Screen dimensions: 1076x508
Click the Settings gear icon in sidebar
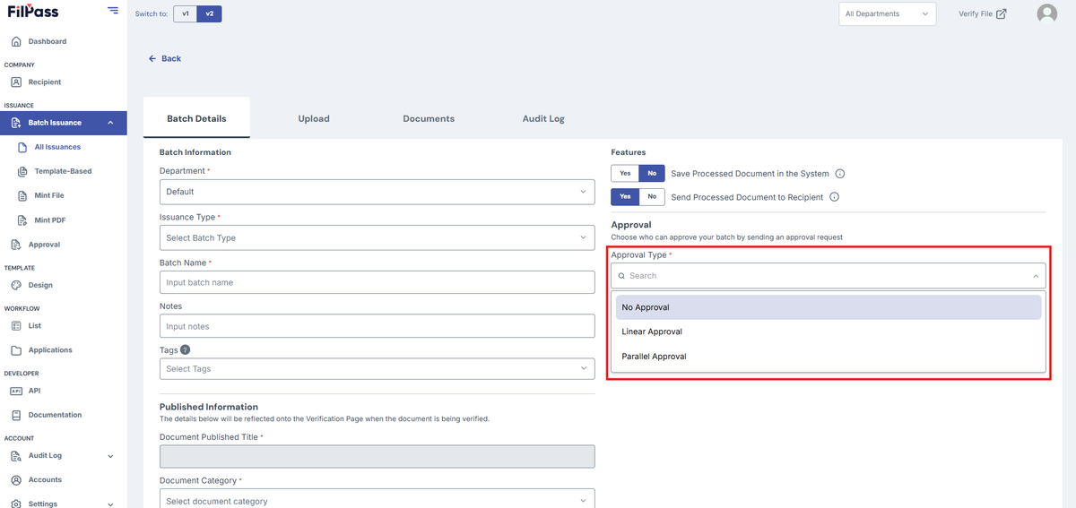click(x=16, y=504)
